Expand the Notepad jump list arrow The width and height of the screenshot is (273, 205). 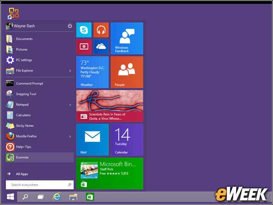pyautogui.click(x=70, y=105)
